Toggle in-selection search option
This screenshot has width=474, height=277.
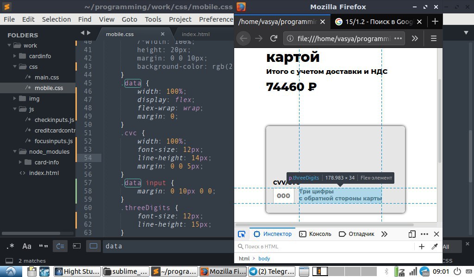pos(77,246)
